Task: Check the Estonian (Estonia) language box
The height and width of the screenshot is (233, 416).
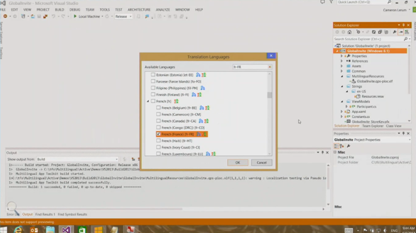Action: 153,75
